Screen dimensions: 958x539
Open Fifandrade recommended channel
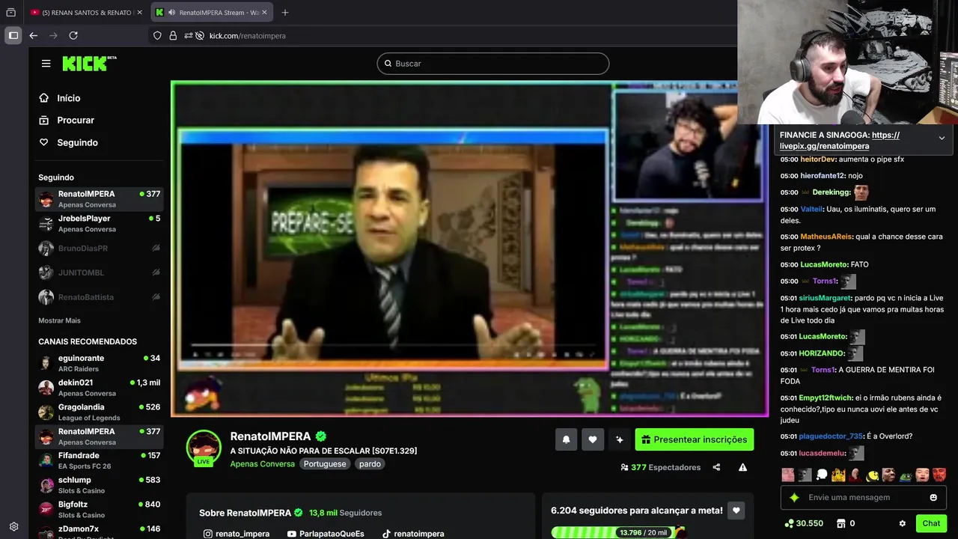tap(99, 460)
